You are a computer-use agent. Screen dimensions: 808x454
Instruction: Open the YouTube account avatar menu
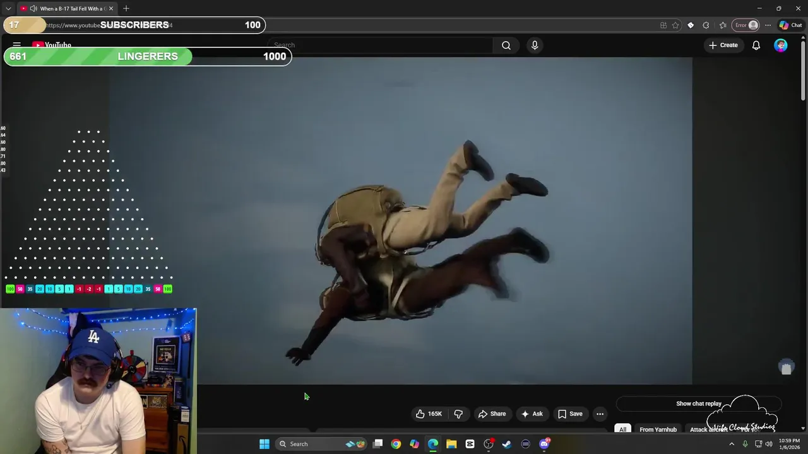[x=781, y=45]
